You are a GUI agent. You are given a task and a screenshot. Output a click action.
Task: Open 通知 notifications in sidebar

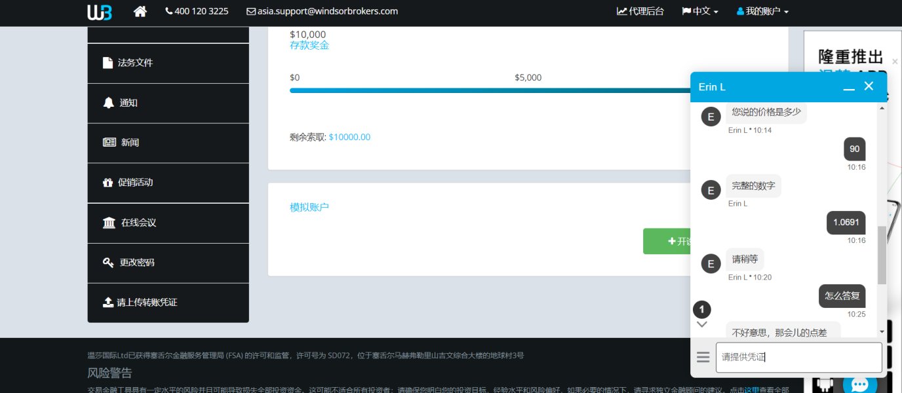tap(168, 103)
